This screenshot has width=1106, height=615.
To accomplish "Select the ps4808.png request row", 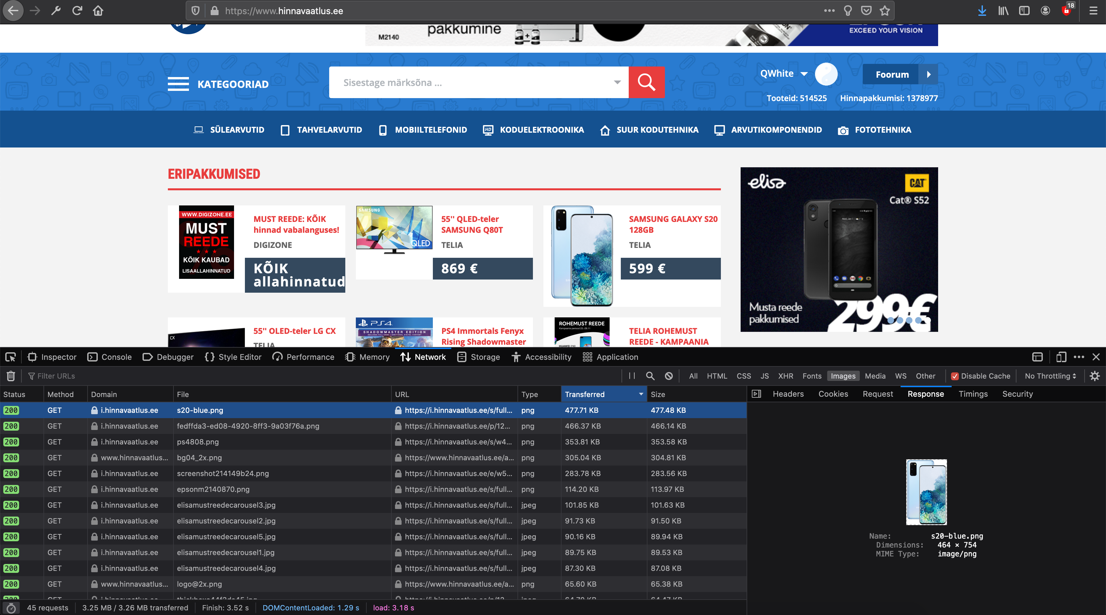I will (374, 442).
